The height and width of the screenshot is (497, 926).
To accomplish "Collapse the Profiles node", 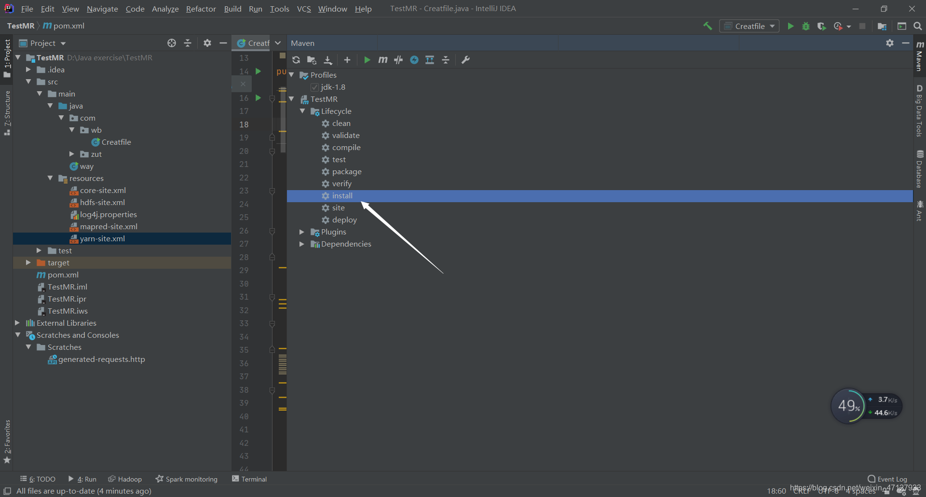I will (291, 75).
